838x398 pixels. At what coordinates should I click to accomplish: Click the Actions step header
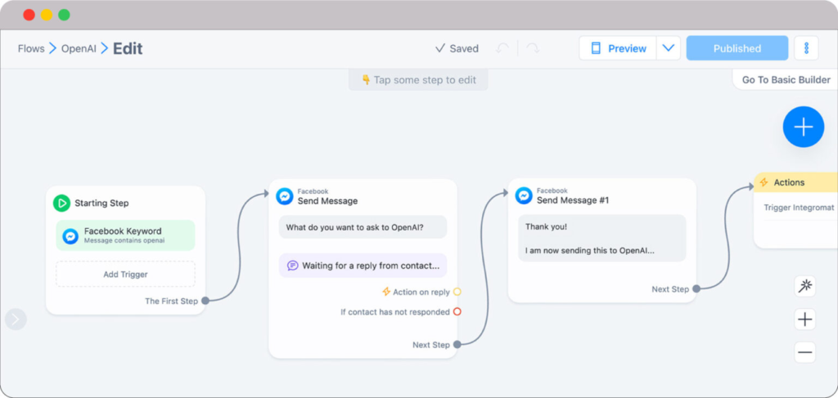point(795,182)
